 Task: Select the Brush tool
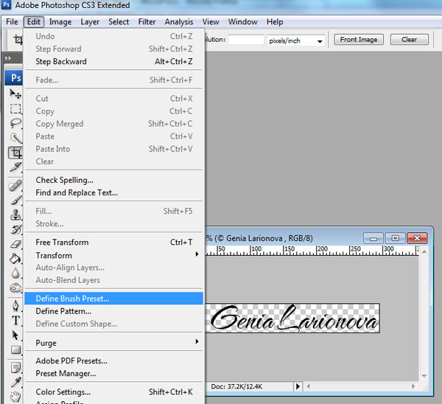15,201
